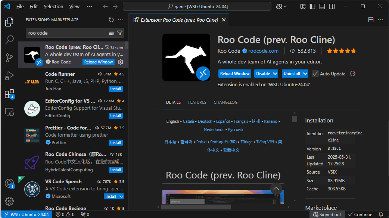
Task: Install the Prettier extension
Action: coord(116,143)
